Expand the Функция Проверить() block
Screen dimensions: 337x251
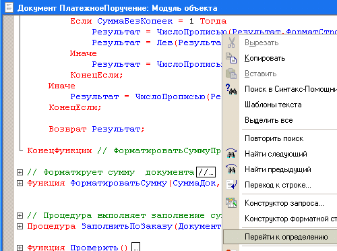20,248
